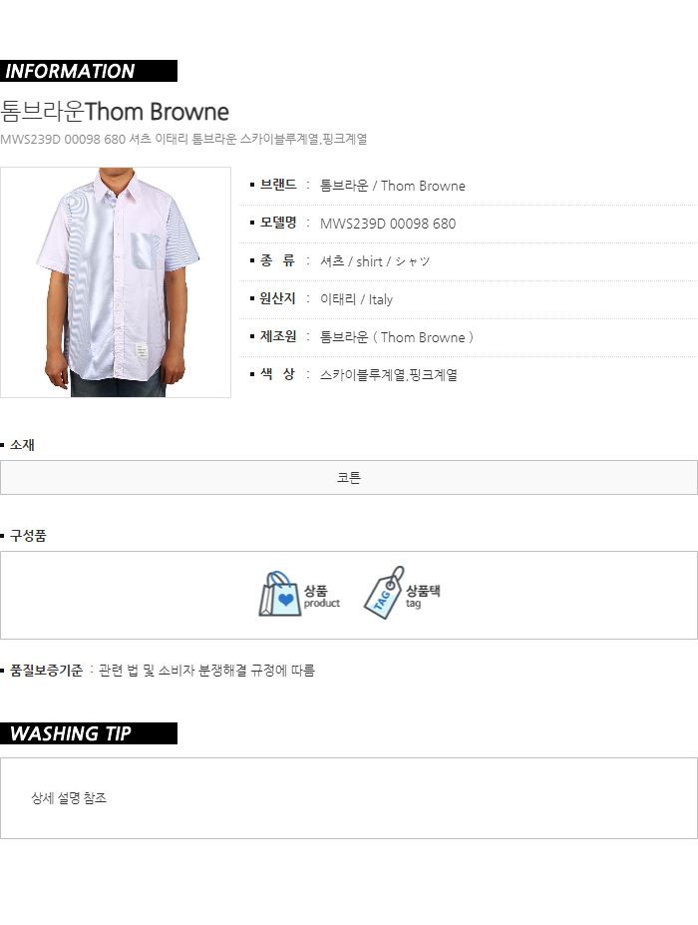Click the 상세 설명 참조 washing tip text
This screenshot has height=925, width=698.
coord(69,798)
